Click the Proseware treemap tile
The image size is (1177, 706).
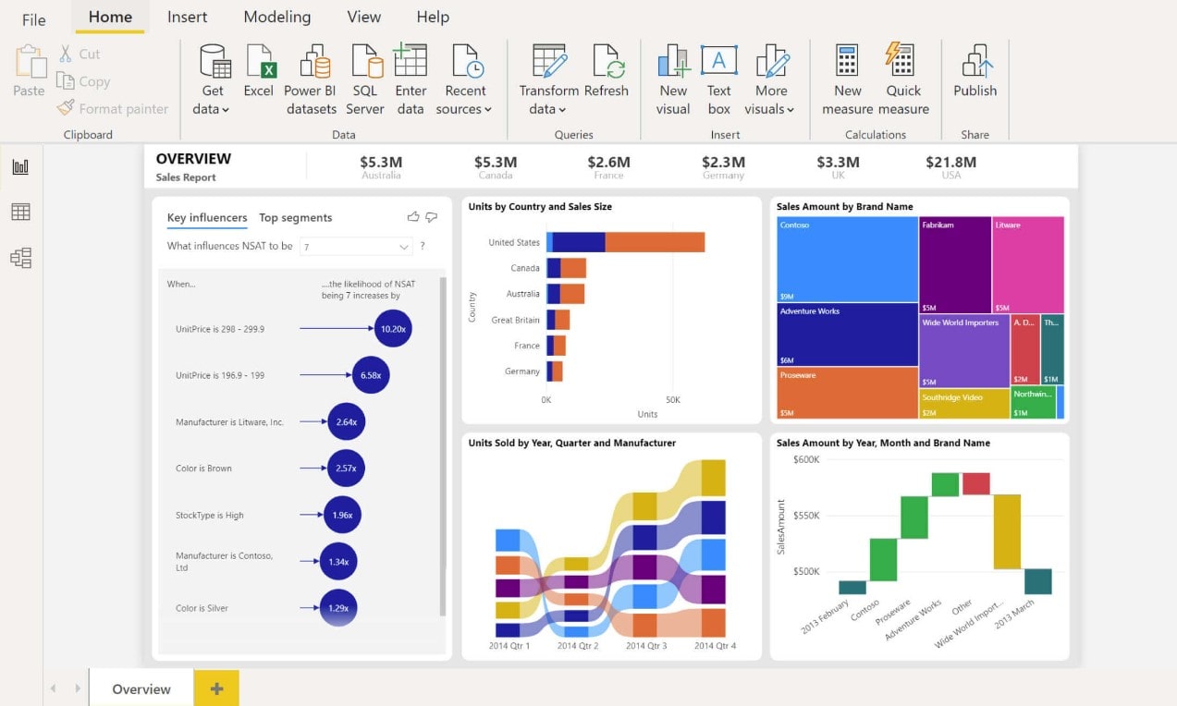click(x=847, y=394)
